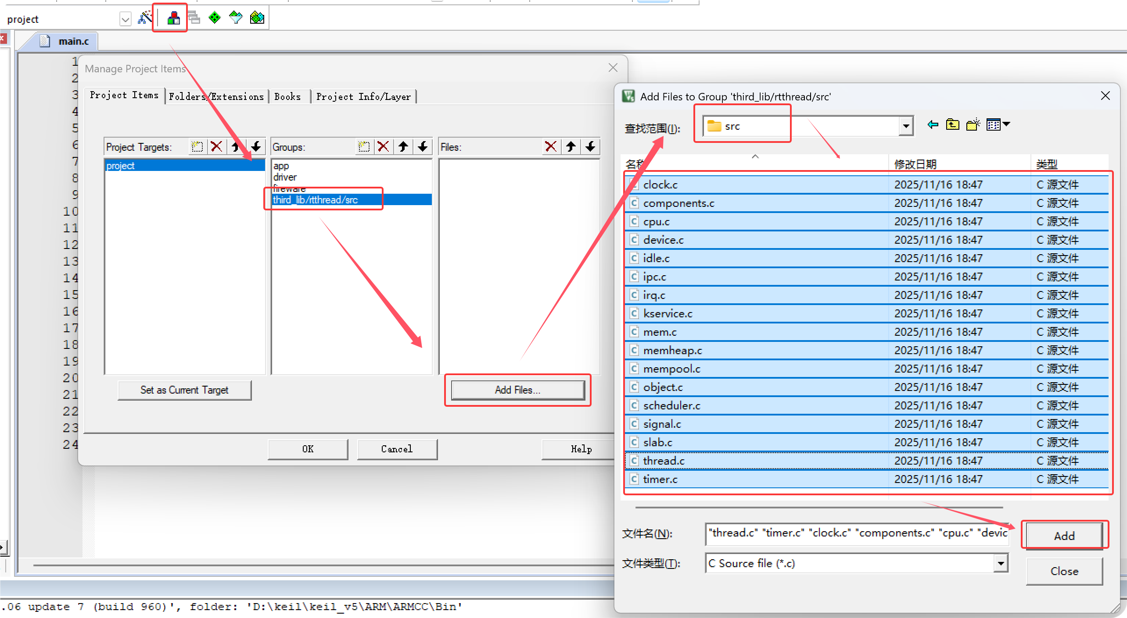
Task: Open the Multi-Project Workspace windows icon
Action: 193,18
